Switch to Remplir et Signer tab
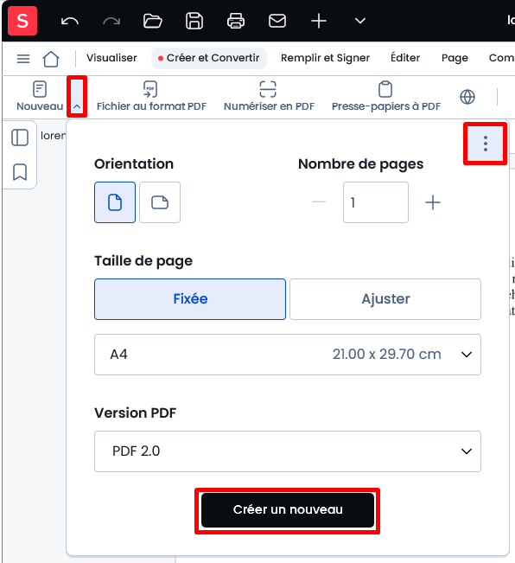Viewport: 515px width, 563px height. (x=325, y=58)
